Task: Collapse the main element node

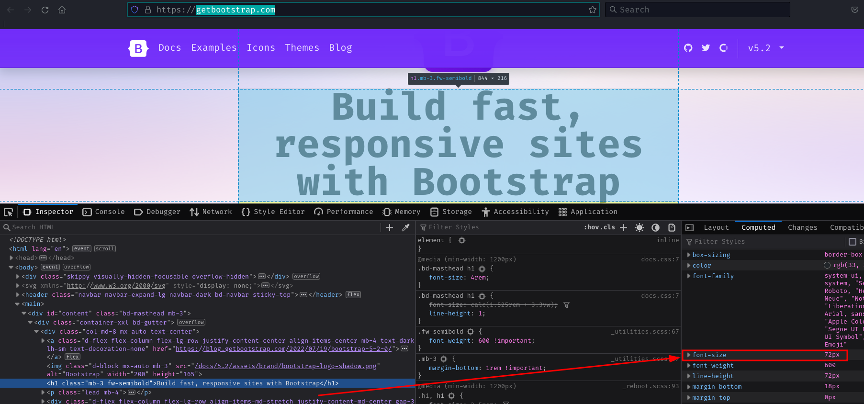Action: (x=18, y=304)
